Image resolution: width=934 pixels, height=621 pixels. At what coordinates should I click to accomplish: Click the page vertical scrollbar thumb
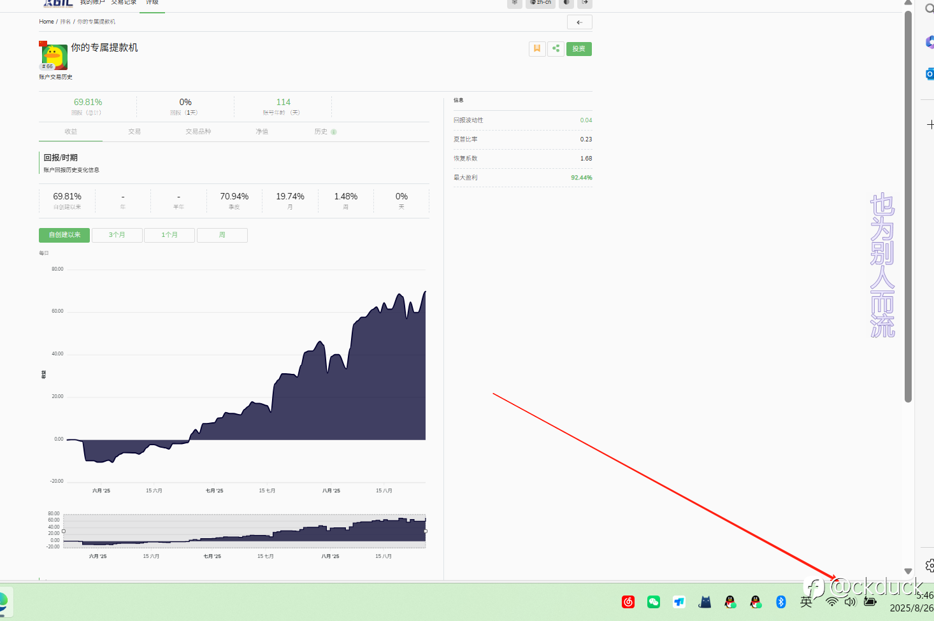pyautogui.click(x=909, y=206)
